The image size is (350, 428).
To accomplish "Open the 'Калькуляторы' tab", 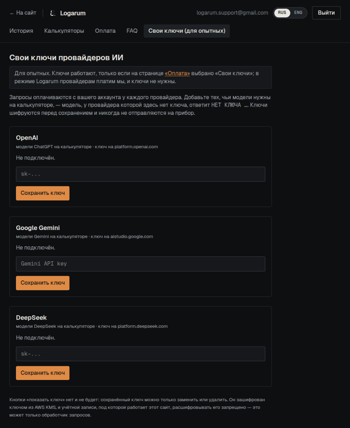I will [x=64, y=31].
